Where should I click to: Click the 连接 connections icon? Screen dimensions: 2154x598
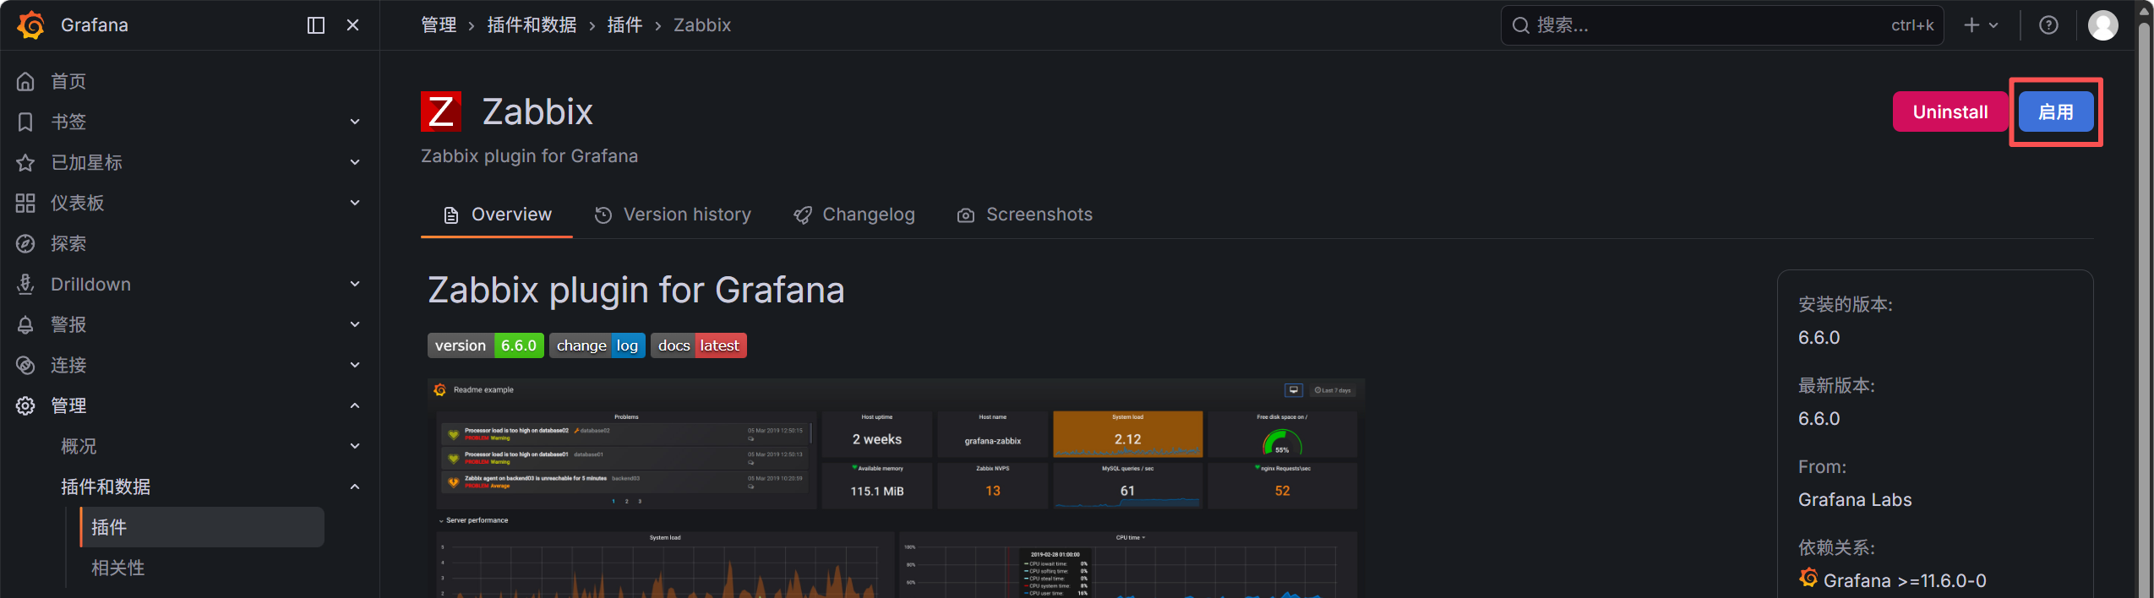25,365
